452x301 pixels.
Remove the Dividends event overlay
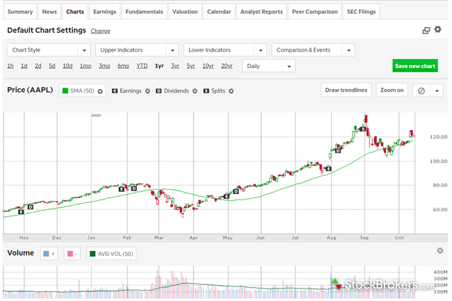(195, 91)
